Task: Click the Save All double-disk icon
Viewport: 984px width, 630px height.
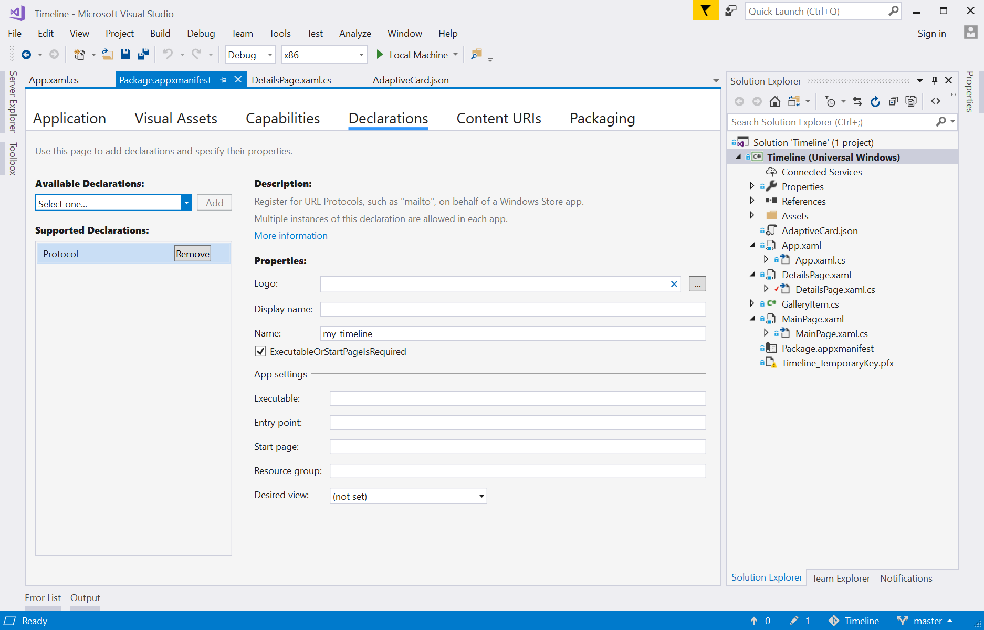Action: click(x=143, y=55)
